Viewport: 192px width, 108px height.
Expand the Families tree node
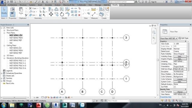pos(1,78)
